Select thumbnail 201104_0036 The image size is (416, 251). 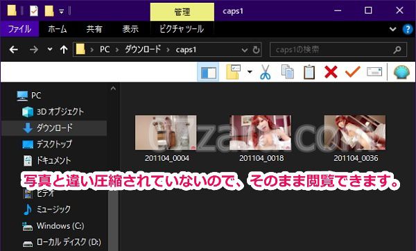355,132
